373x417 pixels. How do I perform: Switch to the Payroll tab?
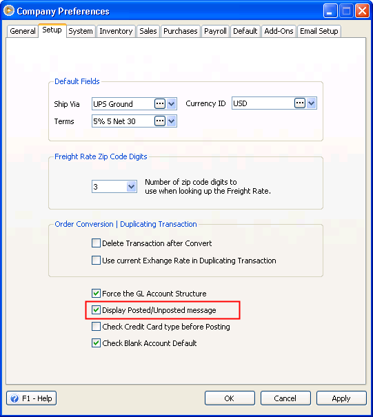[x=215, y=31]
